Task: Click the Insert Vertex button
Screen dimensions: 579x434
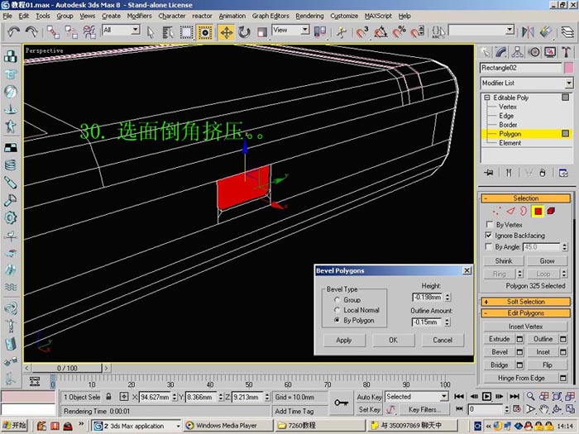Action: [525, 327]
